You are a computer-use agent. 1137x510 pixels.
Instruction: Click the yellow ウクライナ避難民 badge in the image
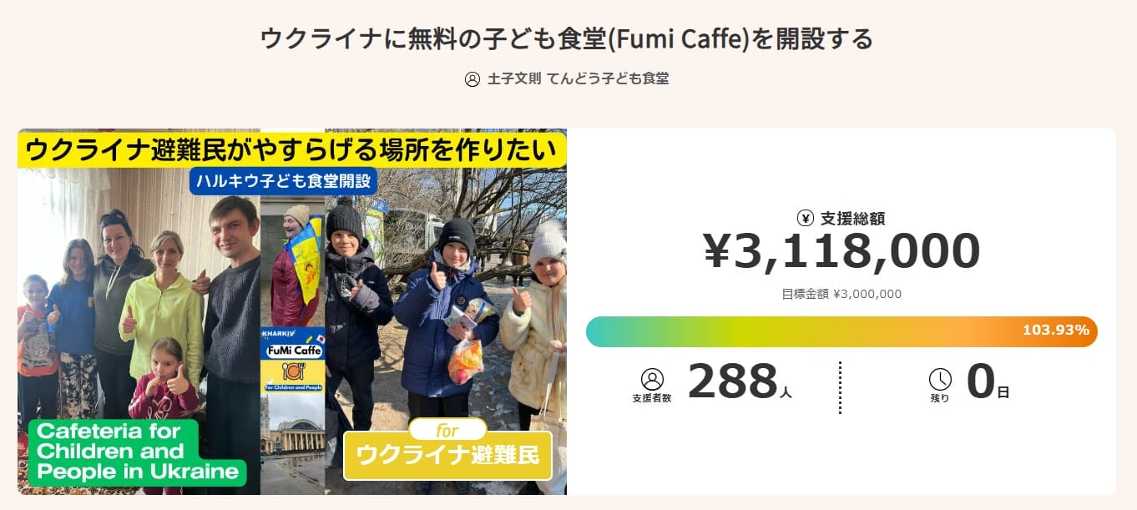[447, 456]
